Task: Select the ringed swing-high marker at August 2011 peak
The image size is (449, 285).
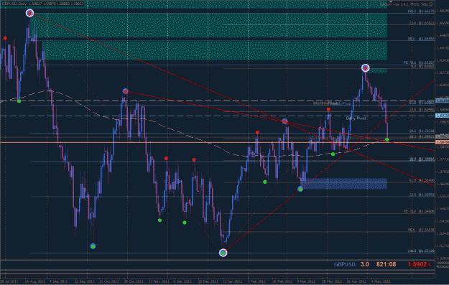Action: 29,13
